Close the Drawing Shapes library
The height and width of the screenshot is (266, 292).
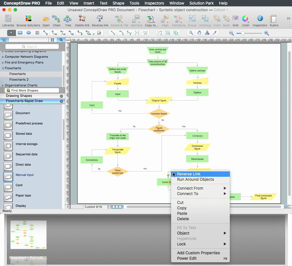coord(61,96)
